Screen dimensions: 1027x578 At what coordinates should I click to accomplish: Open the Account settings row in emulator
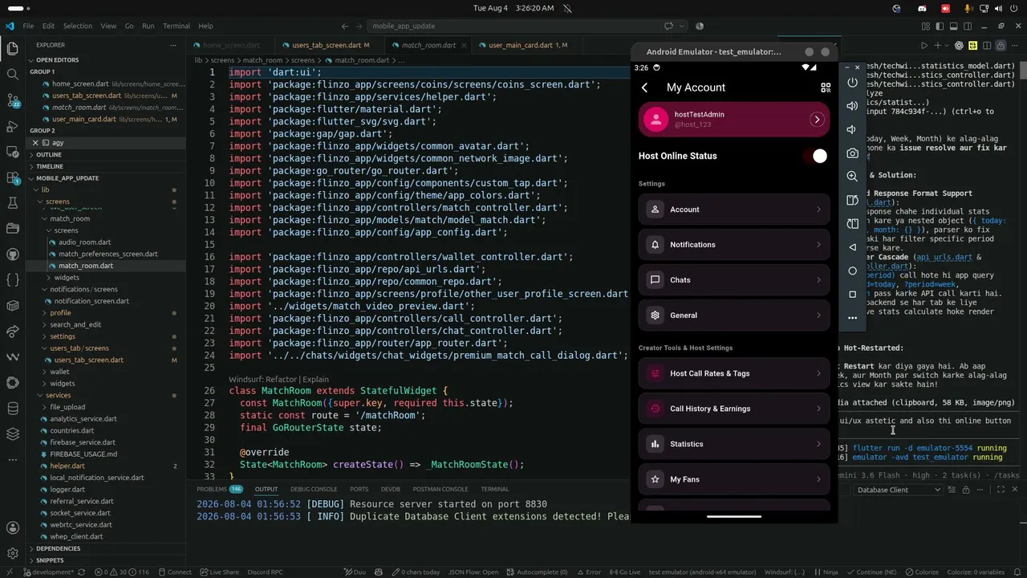coord(734,210)
